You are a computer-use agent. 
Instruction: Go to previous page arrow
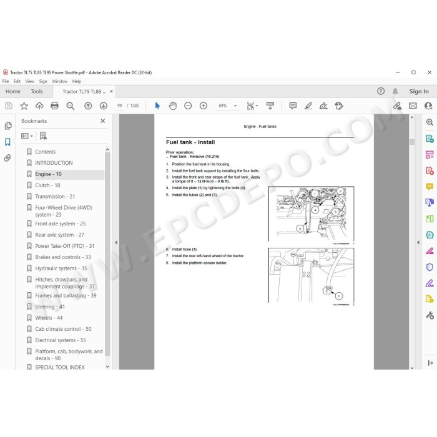(88, 106)
